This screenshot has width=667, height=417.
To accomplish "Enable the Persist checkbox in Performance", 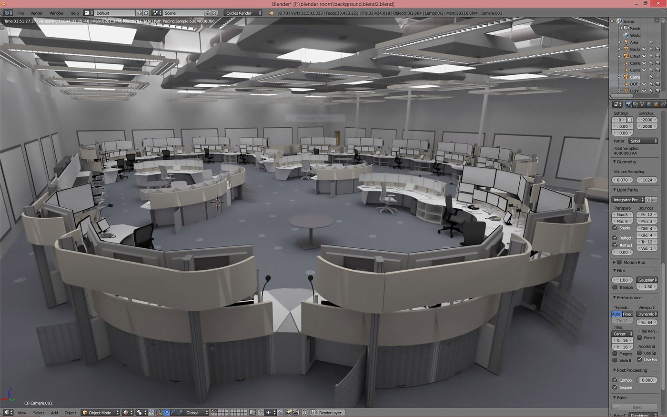I will pos(640,337).
